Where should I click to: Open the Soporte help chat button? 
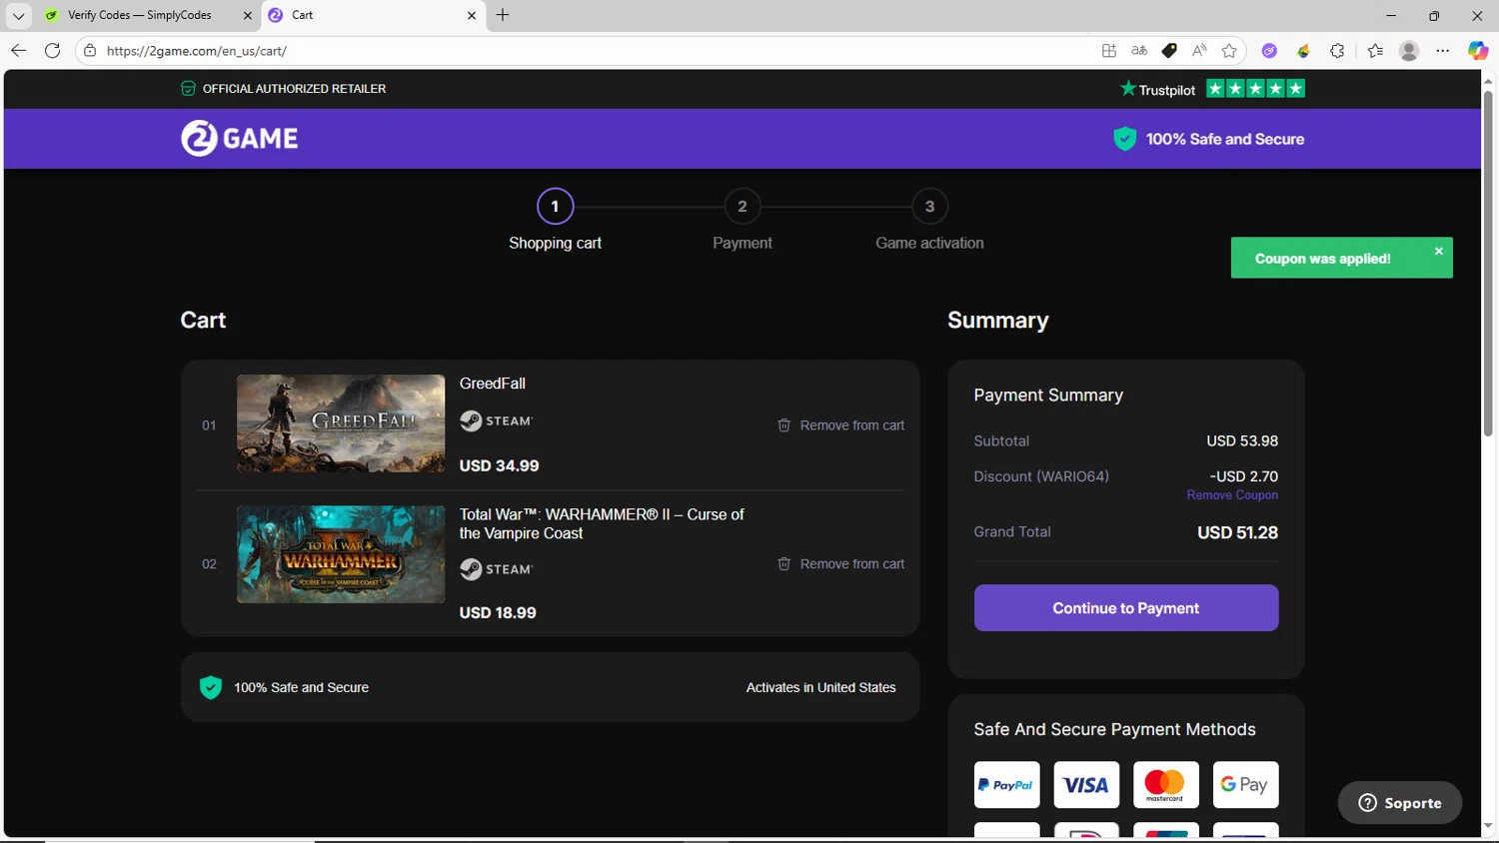(x=1400, y=803)
